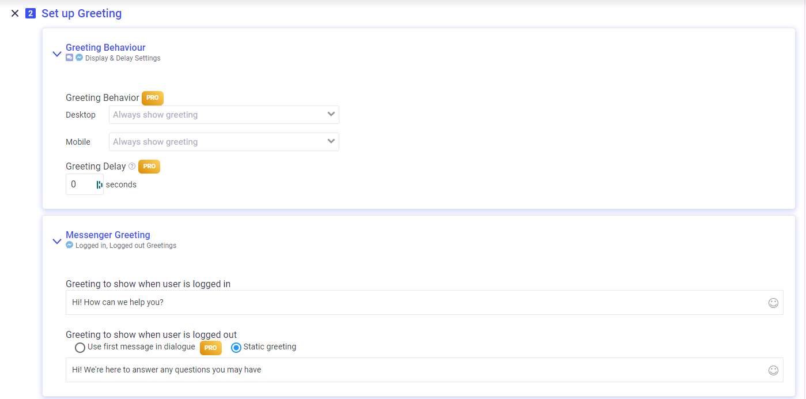
Task: Click the Greeting Behaviour section title
Action: pyautogui.click(x=105, y=47)
